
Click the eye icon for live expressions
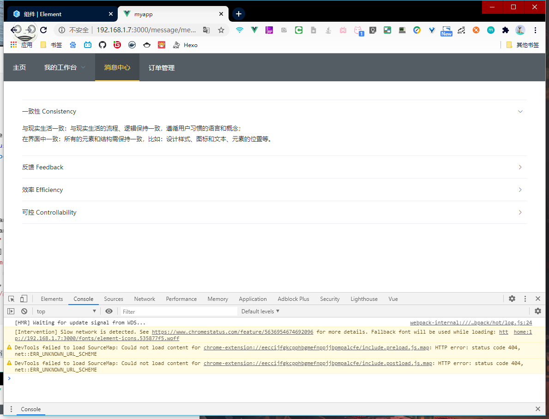tap(109, 311)
